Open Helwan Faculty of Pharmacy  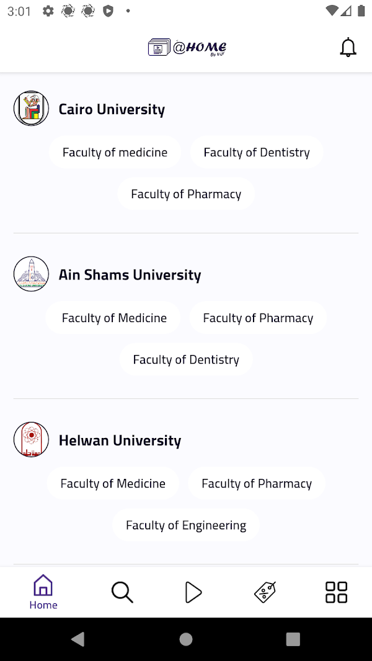tap(257, 484)
